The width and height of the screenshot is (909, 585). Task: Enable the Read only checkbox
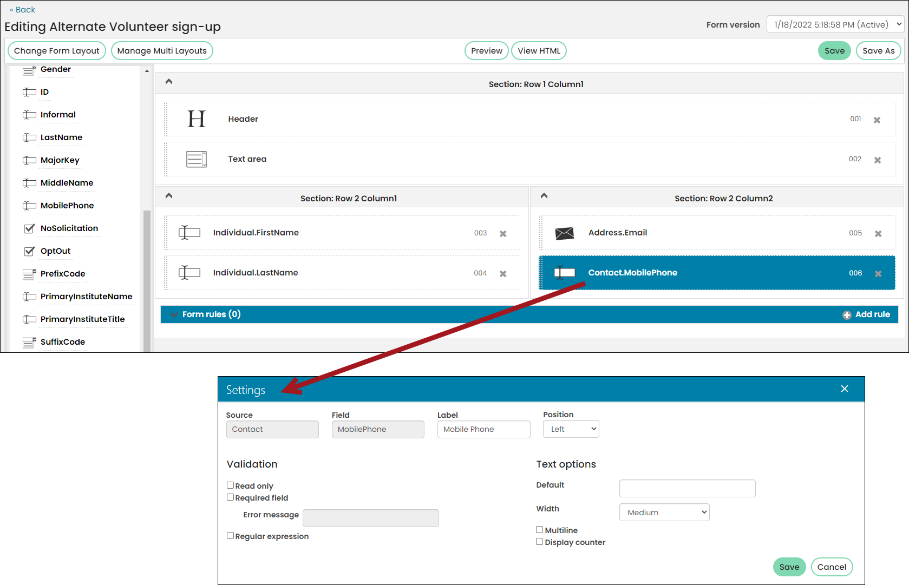tap(230, 485)
